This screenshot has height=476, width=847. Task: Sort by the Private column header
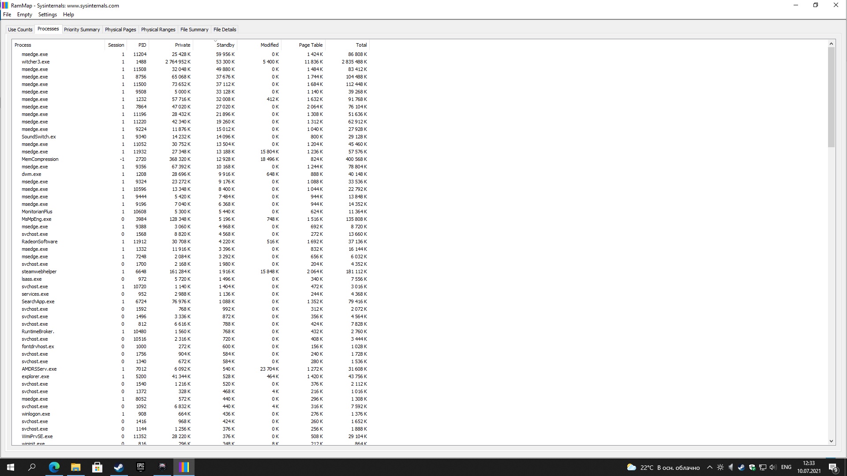click(171, 45)
